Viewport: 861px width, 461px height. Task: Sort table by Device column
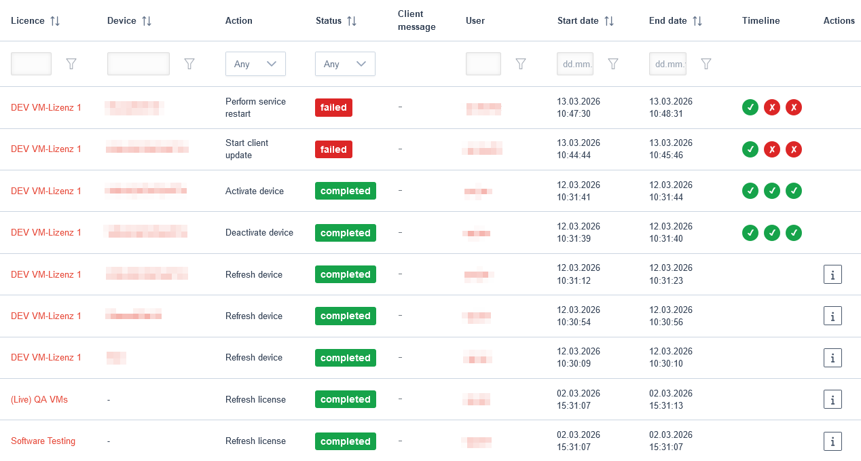coord(146,21)
